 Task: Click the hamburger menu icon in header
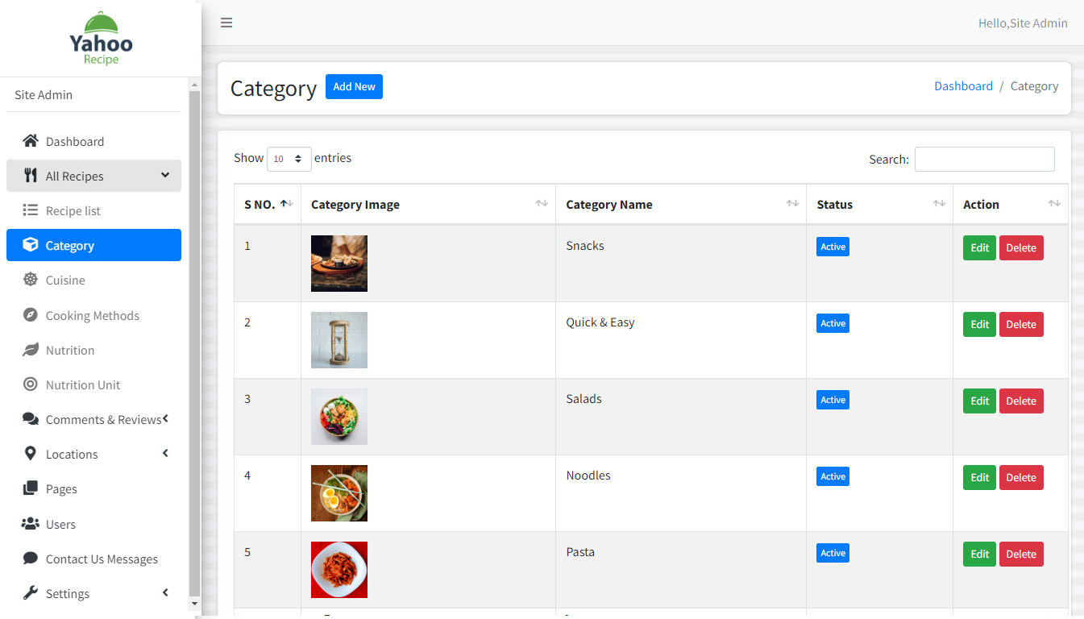pyautogui.click(x=226, y=23)
